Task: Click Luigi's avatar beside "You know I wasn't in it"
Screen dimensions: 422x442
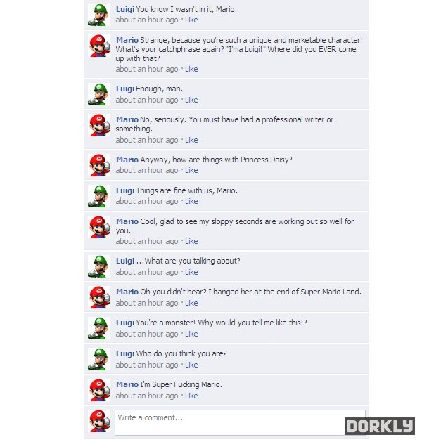Action: tap(98, 15)
